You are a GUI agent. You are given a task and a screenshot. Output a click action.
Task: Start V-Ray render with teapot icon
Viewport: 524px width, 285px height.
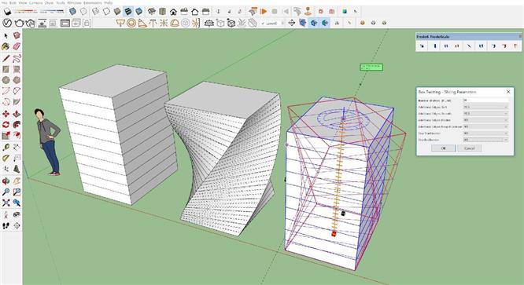click(19, 23)
